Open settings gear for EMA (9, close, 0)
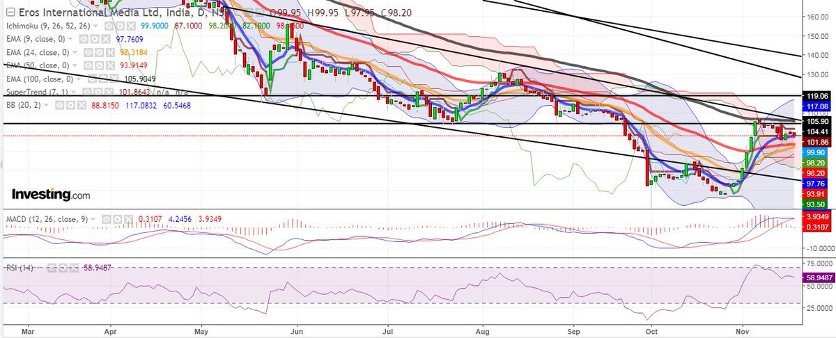The height and width of the screenshot is (338, 836). point(95,39)
